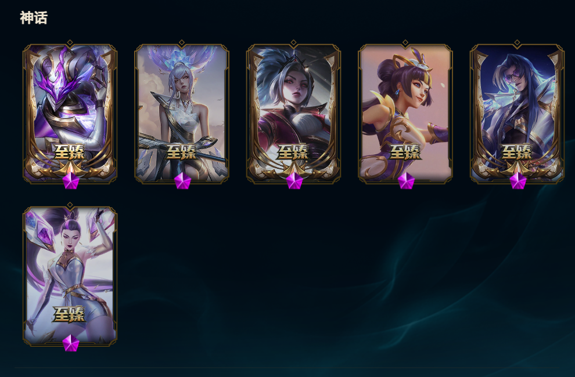Open the blue-haired man with sunglasses skin
The image size is (575, 377).
(517, 114)
